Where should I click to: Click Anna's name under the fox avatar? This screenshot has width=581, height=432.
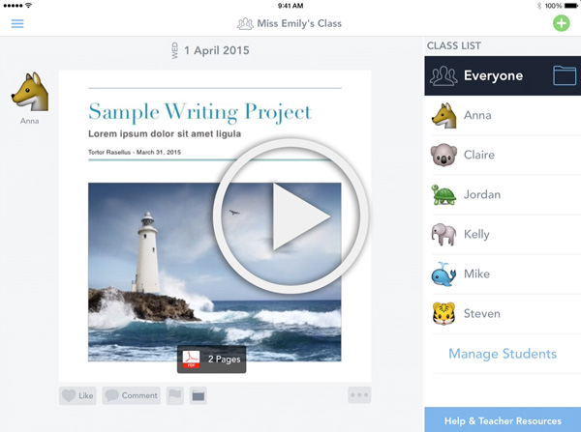pos(30,121)
